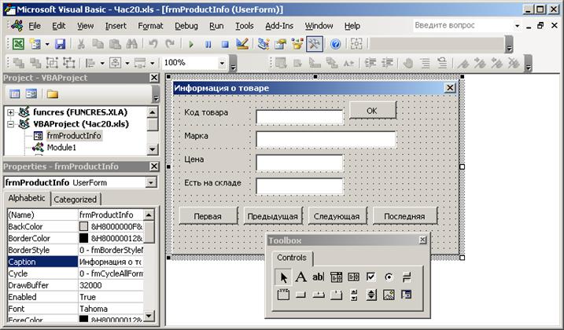Open Find with the binoculars icon
The width and height of the screenshot is (564, 330).
click(x=131, y=44)
